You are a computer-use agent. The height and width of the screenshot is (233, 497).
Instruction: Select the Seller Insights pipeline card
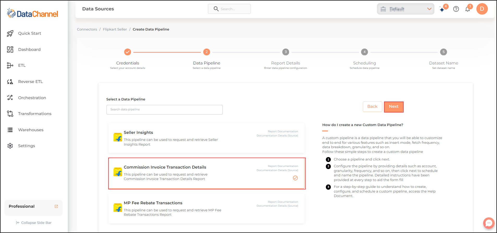click(207, 138)
